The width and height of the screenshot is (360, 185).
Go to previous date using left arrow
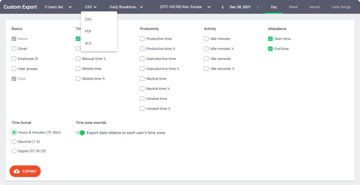[223, 7]
